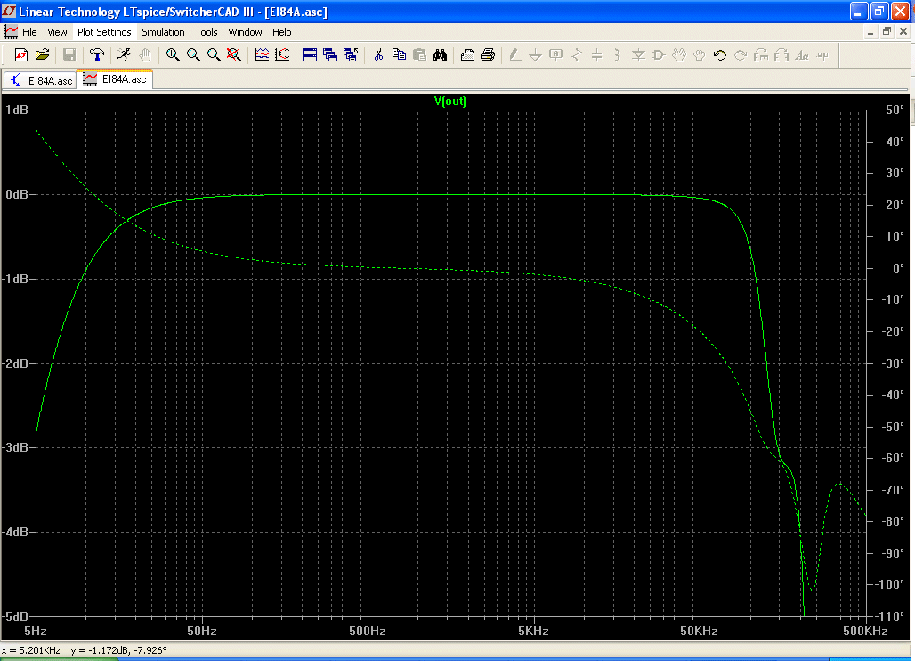Switch to the EI84A.asc schematic tab

tap(40, 80)
